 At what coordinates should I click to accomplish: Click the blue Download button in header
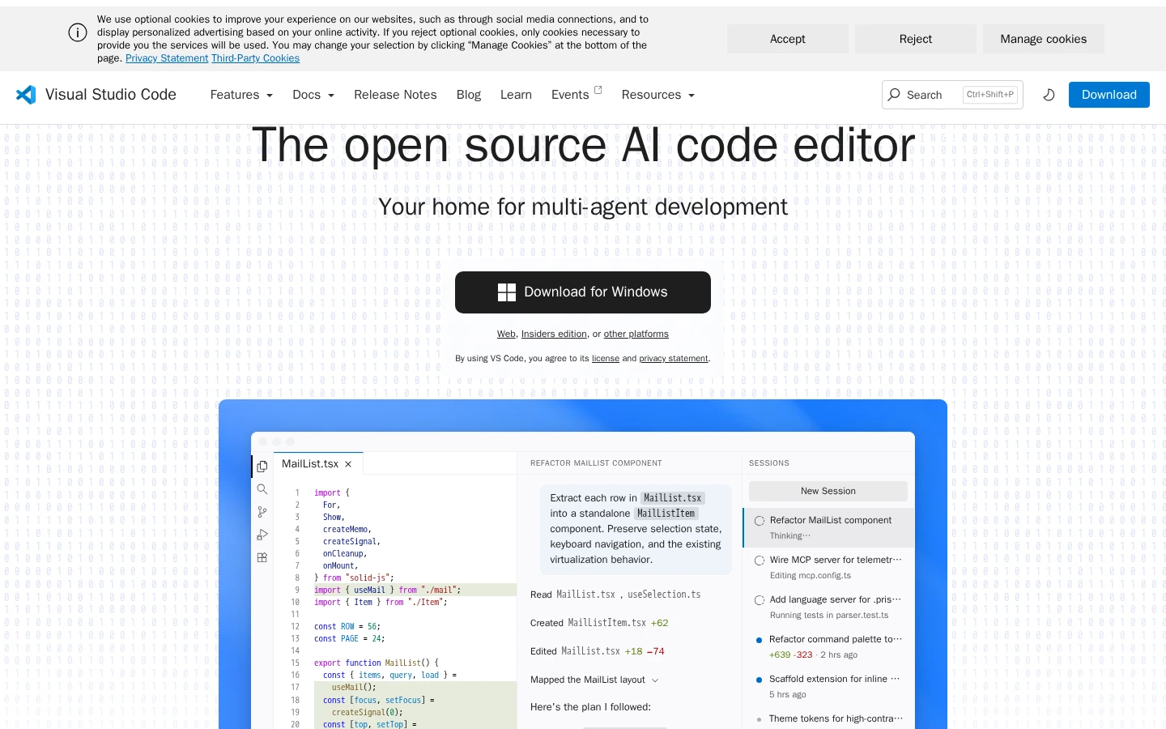tap(1109, 95)
